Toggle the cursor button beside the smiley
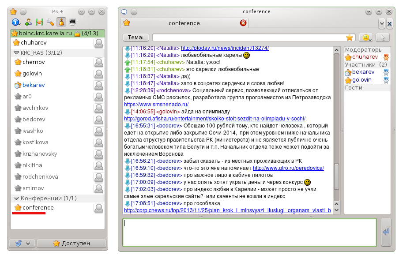 tap(384, 37)
